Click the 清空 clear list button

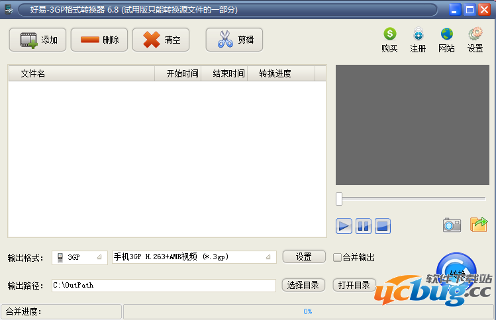coord(161,40)
